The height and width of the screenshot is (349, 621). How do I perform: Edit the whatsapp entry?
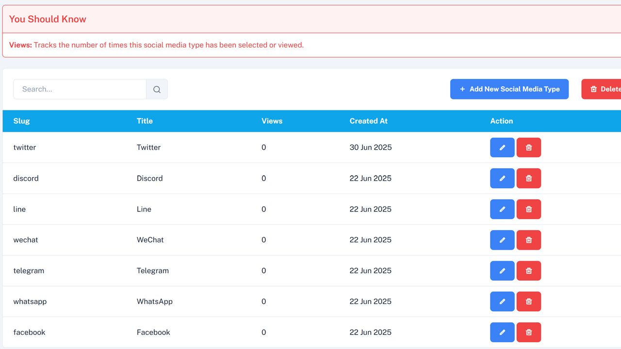click(502, 301)
